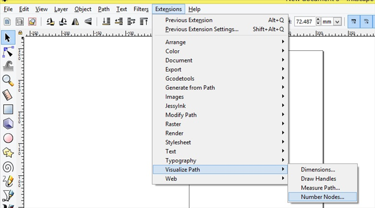375x208 pixels.
Task: Toggle the ruler corner lock icon
Action: click(x=20, y=33)
